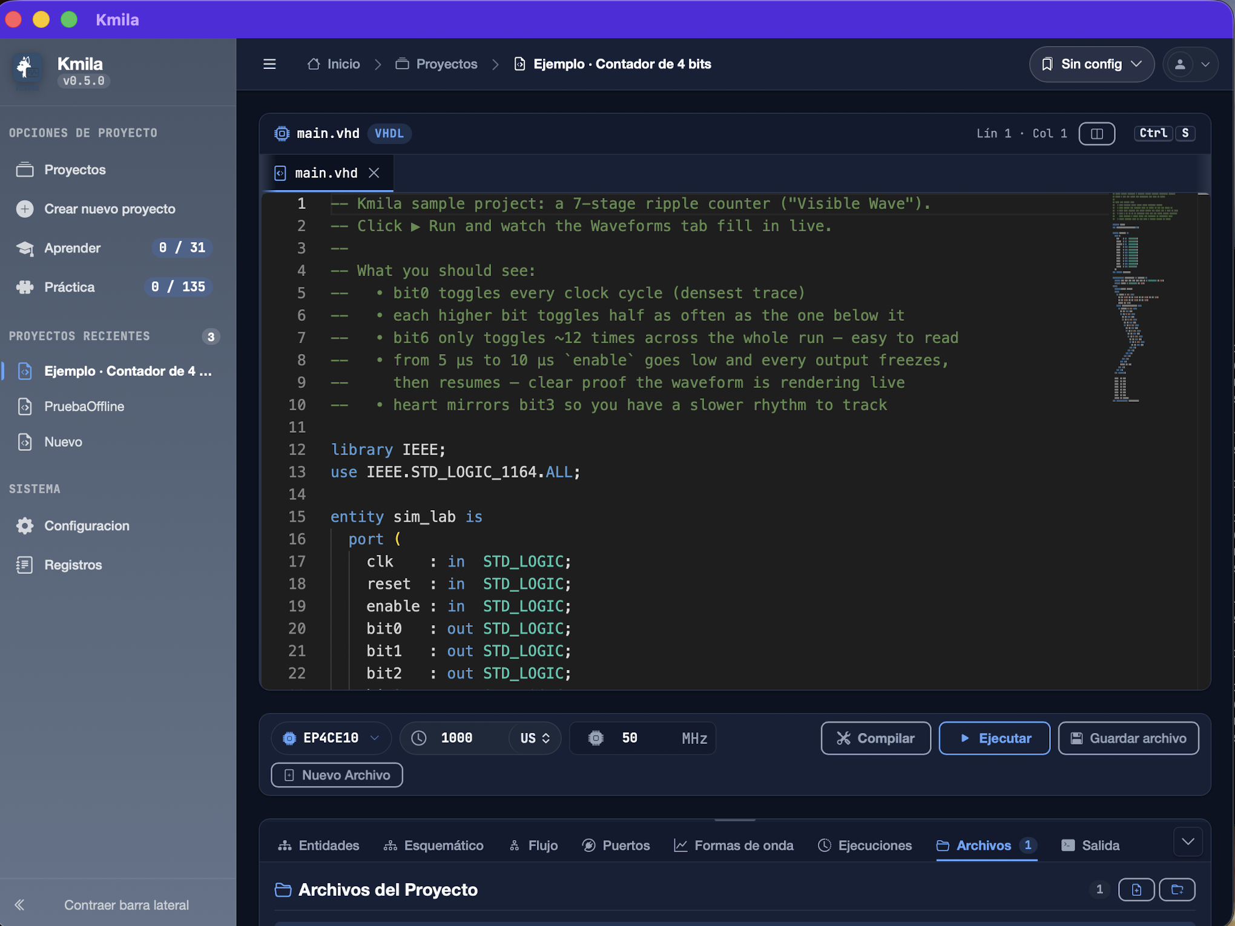Screen dimensions: 1235x926
Task: Click the Proyectos sidebar folder icon
Action: pyautogui.click(x=25, y=169)
